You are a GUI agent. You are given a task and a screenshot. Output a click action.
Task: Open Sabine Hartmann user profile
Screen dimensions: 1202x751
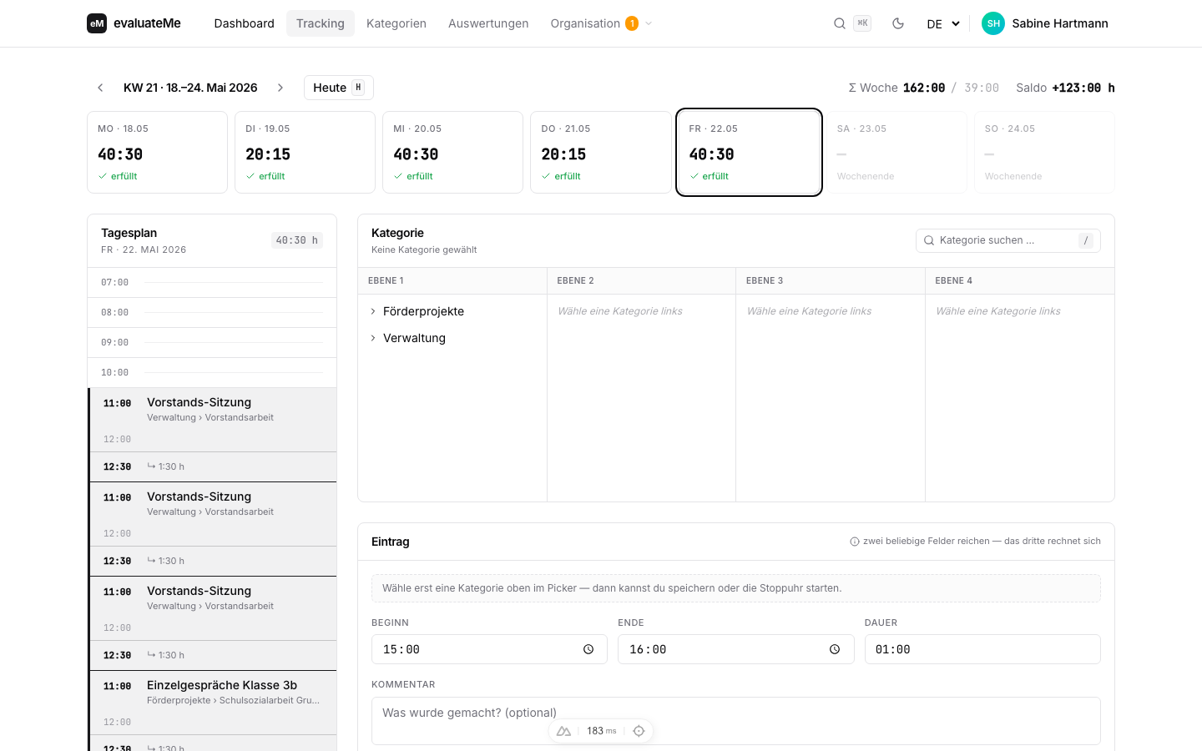(x=1045, y=23)
